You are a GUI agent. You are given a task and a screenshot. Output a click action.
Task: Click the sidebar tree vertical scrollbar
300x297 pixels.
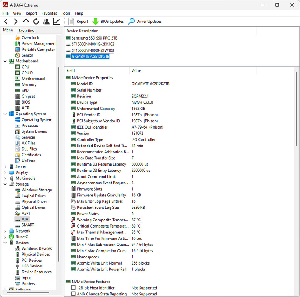[59, 164]
